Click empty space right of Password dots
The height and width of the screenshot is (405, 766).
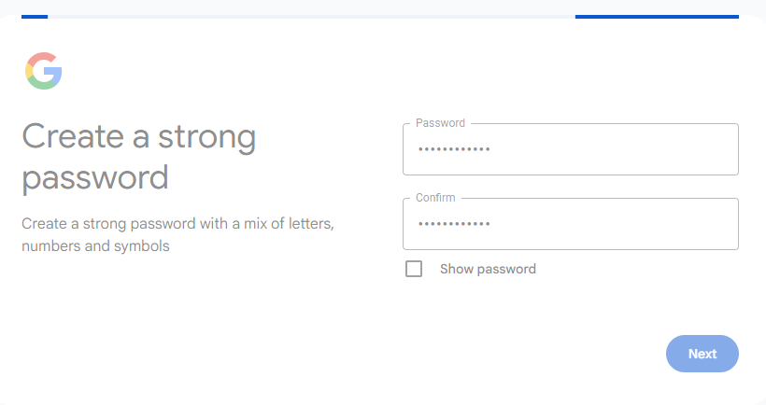[x=635, y=149]
